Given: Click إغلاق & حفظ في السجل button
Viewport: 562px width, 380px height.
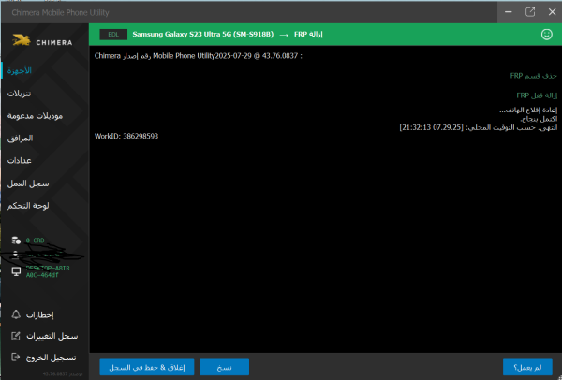Looking at the screenshot, I should (x=147, y=368).
